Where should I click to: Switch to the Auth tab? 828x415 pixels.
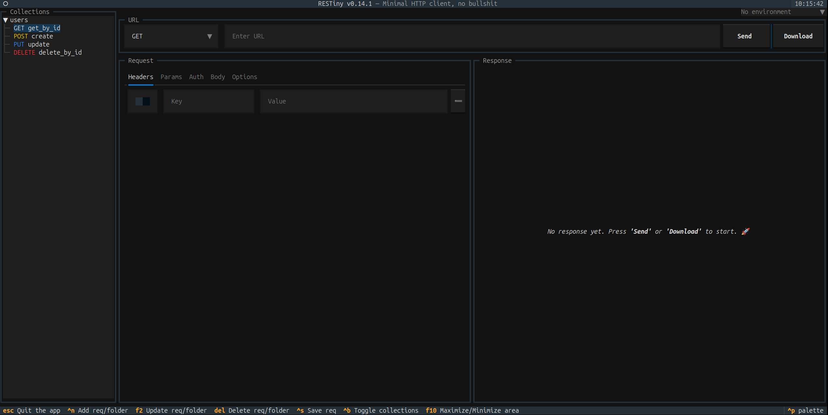point(196,77)
